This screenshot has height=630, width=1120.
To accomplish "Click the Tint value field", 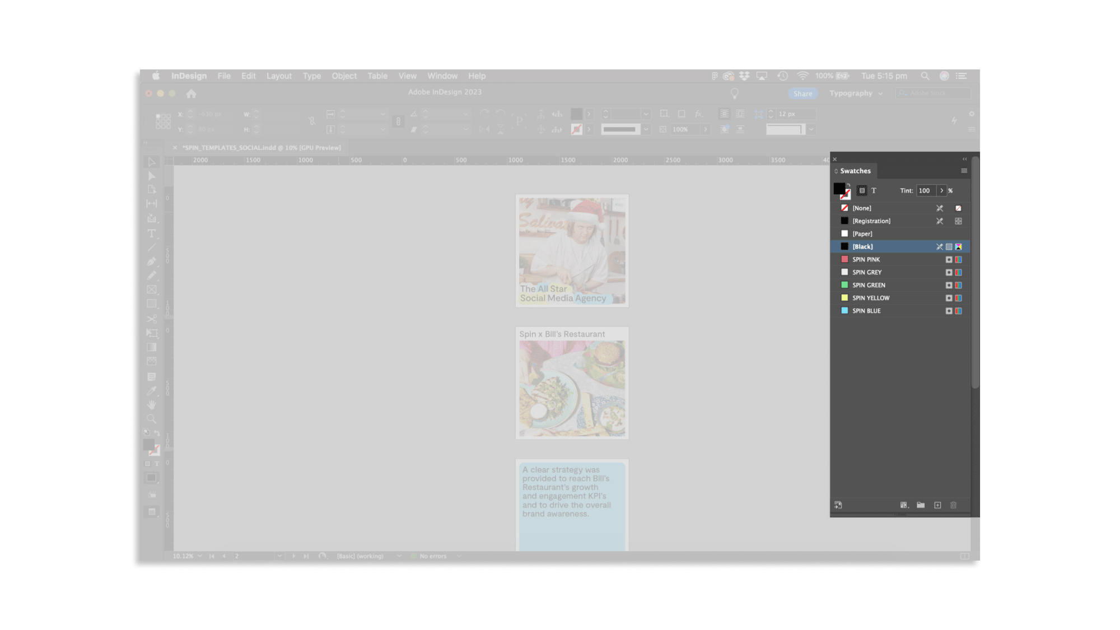I will click(x=927, y=191).
